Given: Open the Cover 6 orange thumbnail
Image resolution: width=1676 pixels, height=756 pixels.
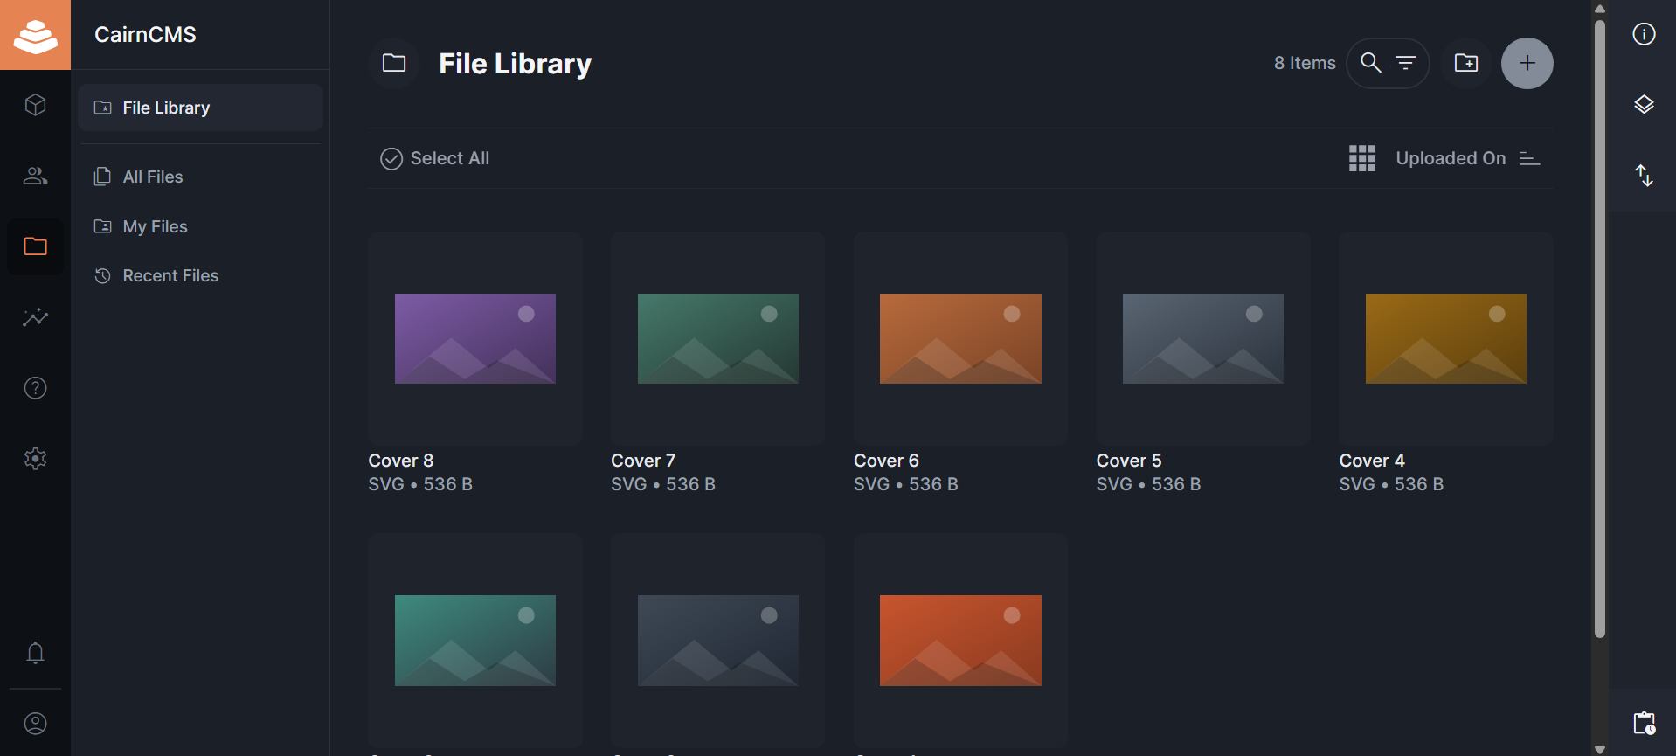Looking at the screenshot, I should (960, 338).
